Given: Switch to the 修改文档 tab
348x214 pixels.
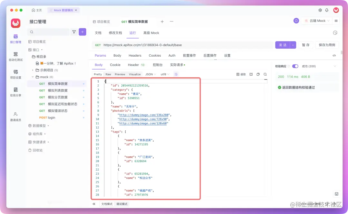Looking at the screenshot, I should [x=115, y=33].
